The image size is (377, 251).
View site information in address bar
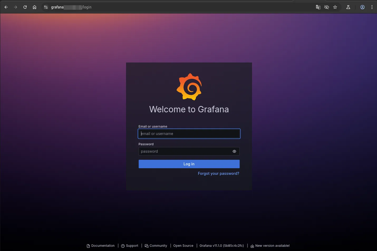[46, 7]
